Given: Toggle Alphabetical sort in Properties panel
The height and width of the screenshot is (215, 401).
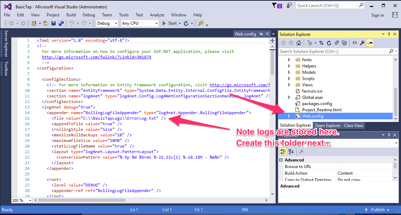Looking at the screenshot, I should pyautogui.click(x=291, y=152).
